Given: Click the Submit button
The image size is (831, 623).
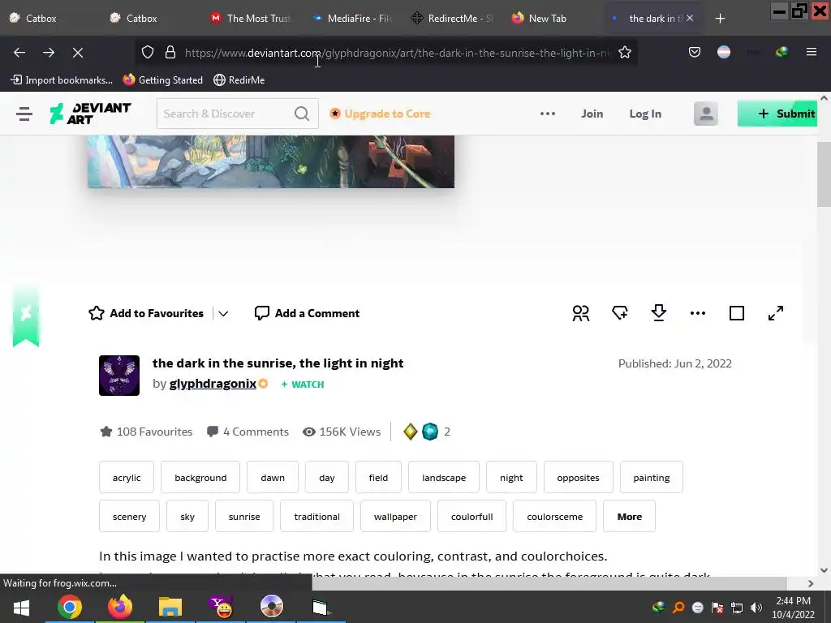Looking at the screenshot, I should [x=777, y=114].
